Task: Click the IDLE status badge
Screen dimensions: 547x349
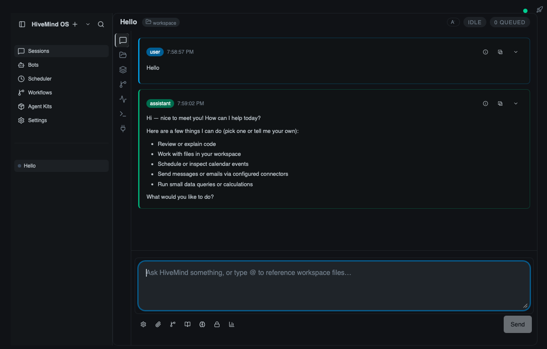Action: point(475,22)
